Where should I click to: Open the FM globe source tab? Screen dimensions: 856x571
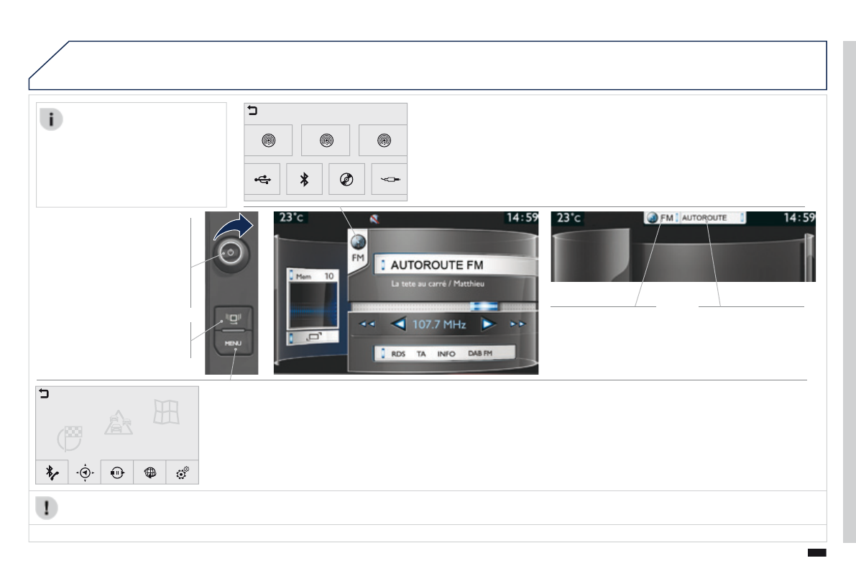coord(357,248)
